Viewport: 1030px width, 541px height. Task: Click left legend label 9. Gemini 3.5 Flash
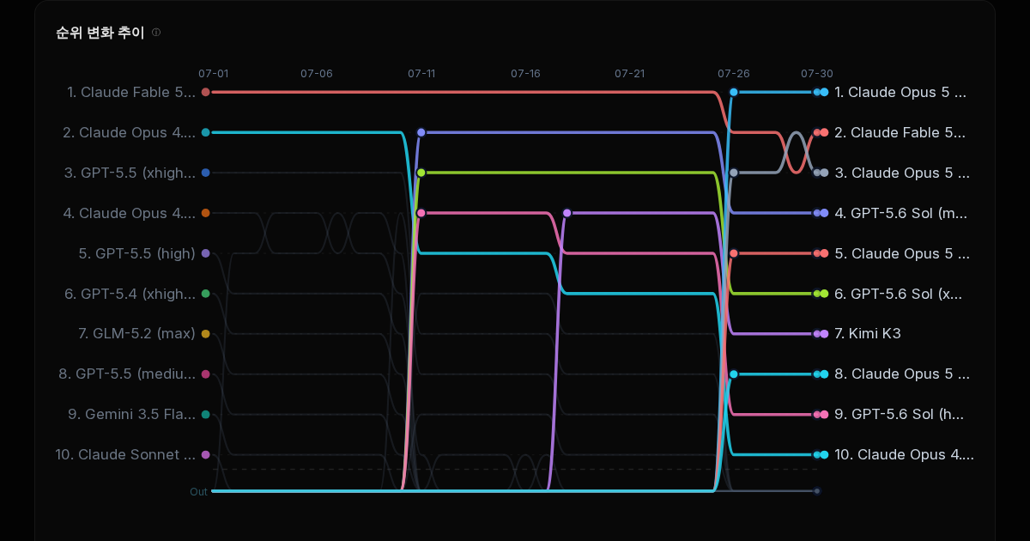tap(132, 414)
